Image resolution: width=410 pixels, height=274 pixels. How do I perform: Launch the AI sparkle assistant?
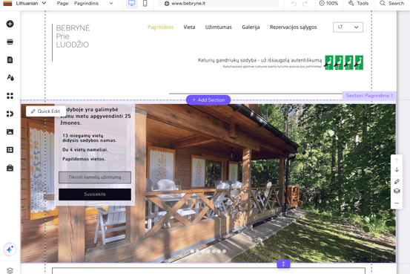pos(10,249)
